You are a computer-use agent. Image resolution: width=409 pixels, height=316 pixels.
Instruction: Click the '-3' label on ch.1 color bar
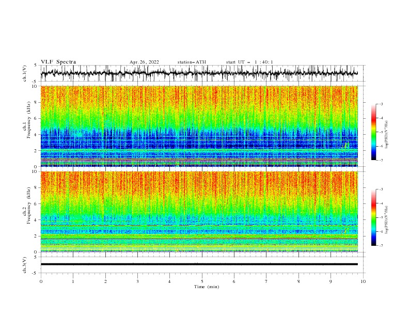point(381,104)
